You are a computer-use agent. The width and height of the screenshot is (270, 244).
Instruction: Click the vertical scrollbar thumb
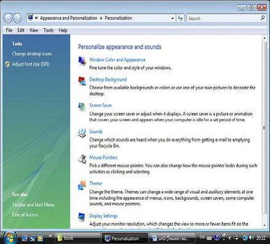(264, 128)
